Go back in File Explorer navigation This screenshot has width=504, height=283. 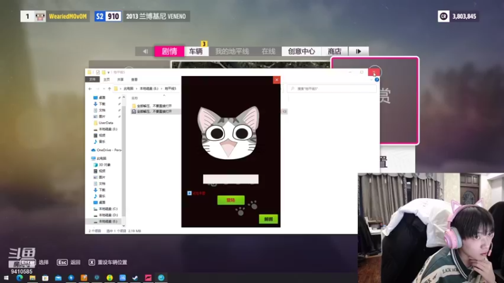tap(90, 89)
